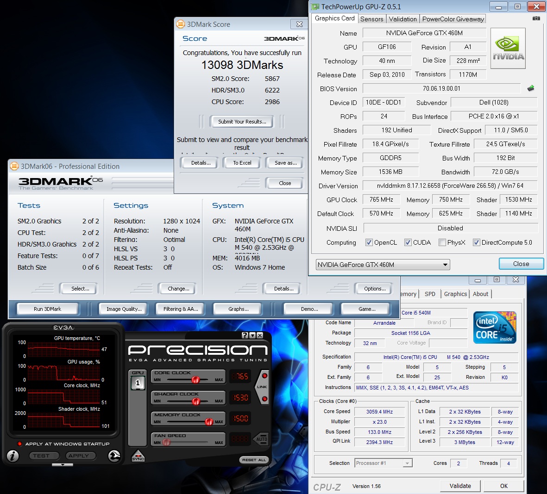Click Change button under Settings

178,289
